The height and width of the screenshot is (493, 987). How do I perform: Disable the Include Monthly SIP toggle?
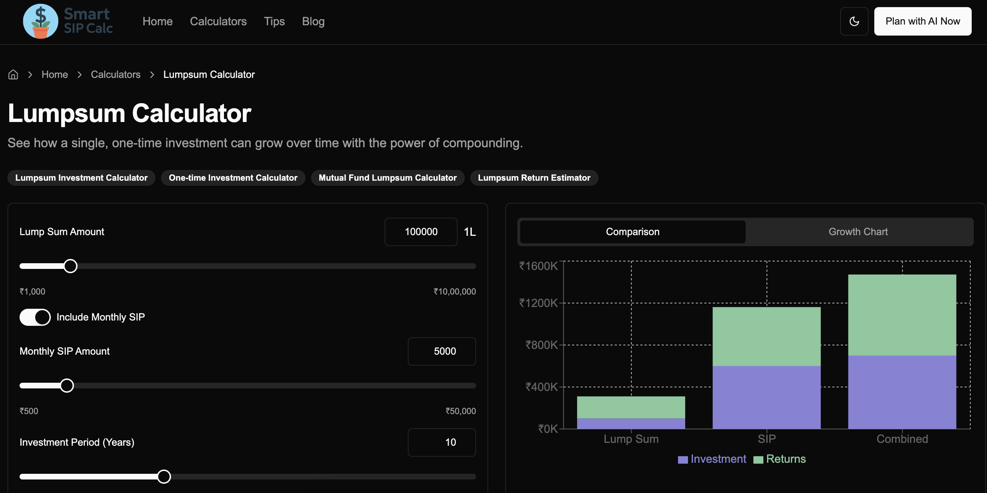tap(35, 317)
